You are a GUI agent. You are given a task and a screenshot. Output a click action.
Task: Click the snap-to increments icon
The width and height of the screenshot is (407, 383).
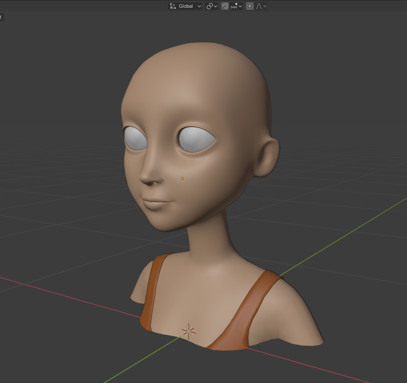233,6
